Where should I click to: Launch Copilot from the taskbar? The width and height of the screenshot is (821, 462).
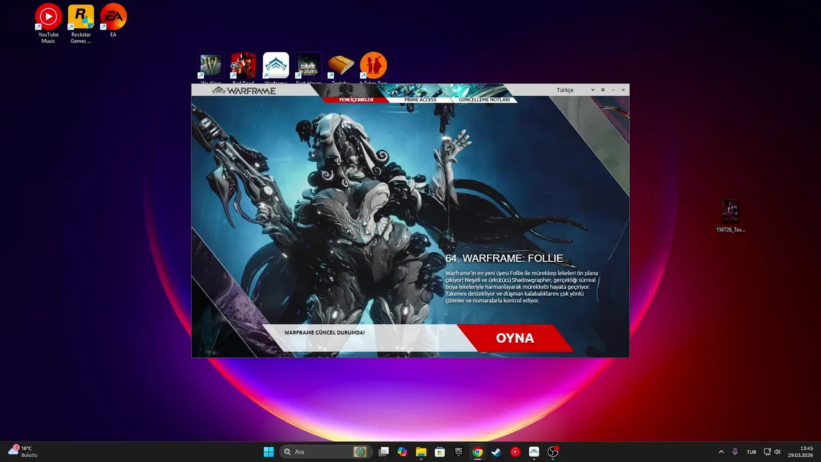pos(402,452)
